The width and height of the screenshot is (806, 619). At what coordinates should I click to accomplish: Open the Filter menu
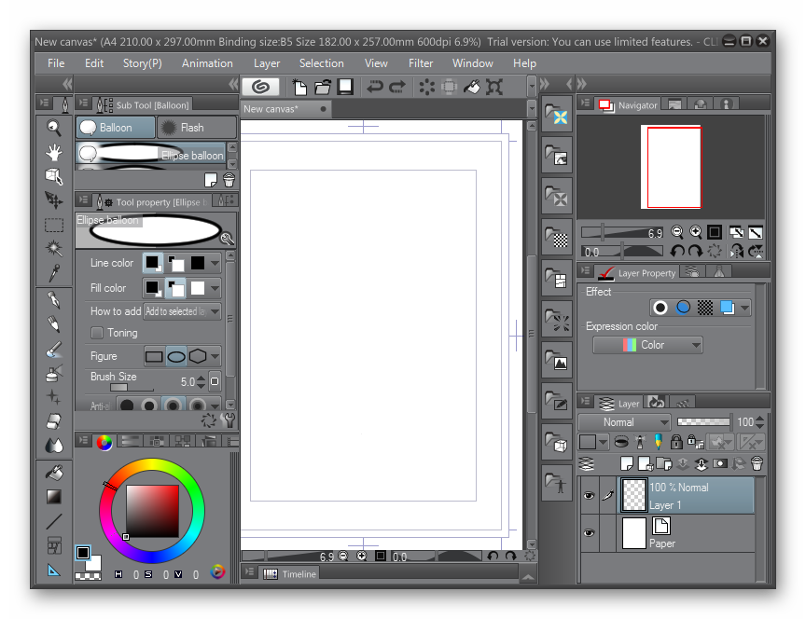421,63
